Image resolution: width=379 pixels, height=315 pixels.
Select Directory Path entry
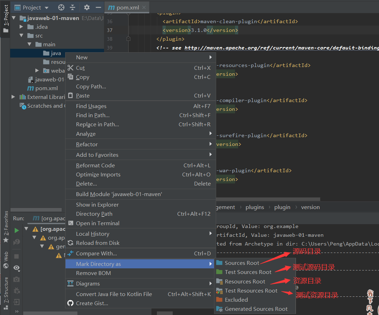(140, 214)
